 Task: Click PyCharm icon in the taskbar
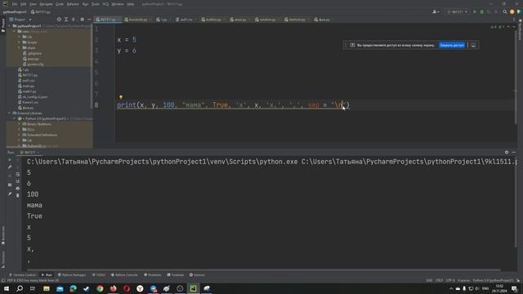click(x=193, y=288)
